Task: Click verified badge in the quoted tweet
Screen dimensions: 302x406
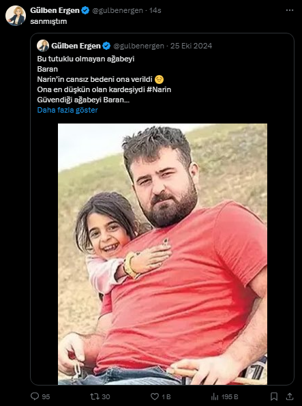Action: click(106, 46)
